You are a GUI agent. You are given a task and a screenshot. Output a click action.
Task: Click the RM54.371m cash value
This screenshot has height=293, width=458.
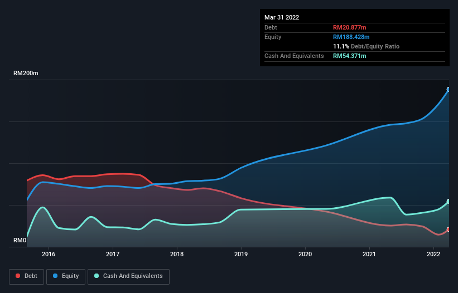point(350,56)
